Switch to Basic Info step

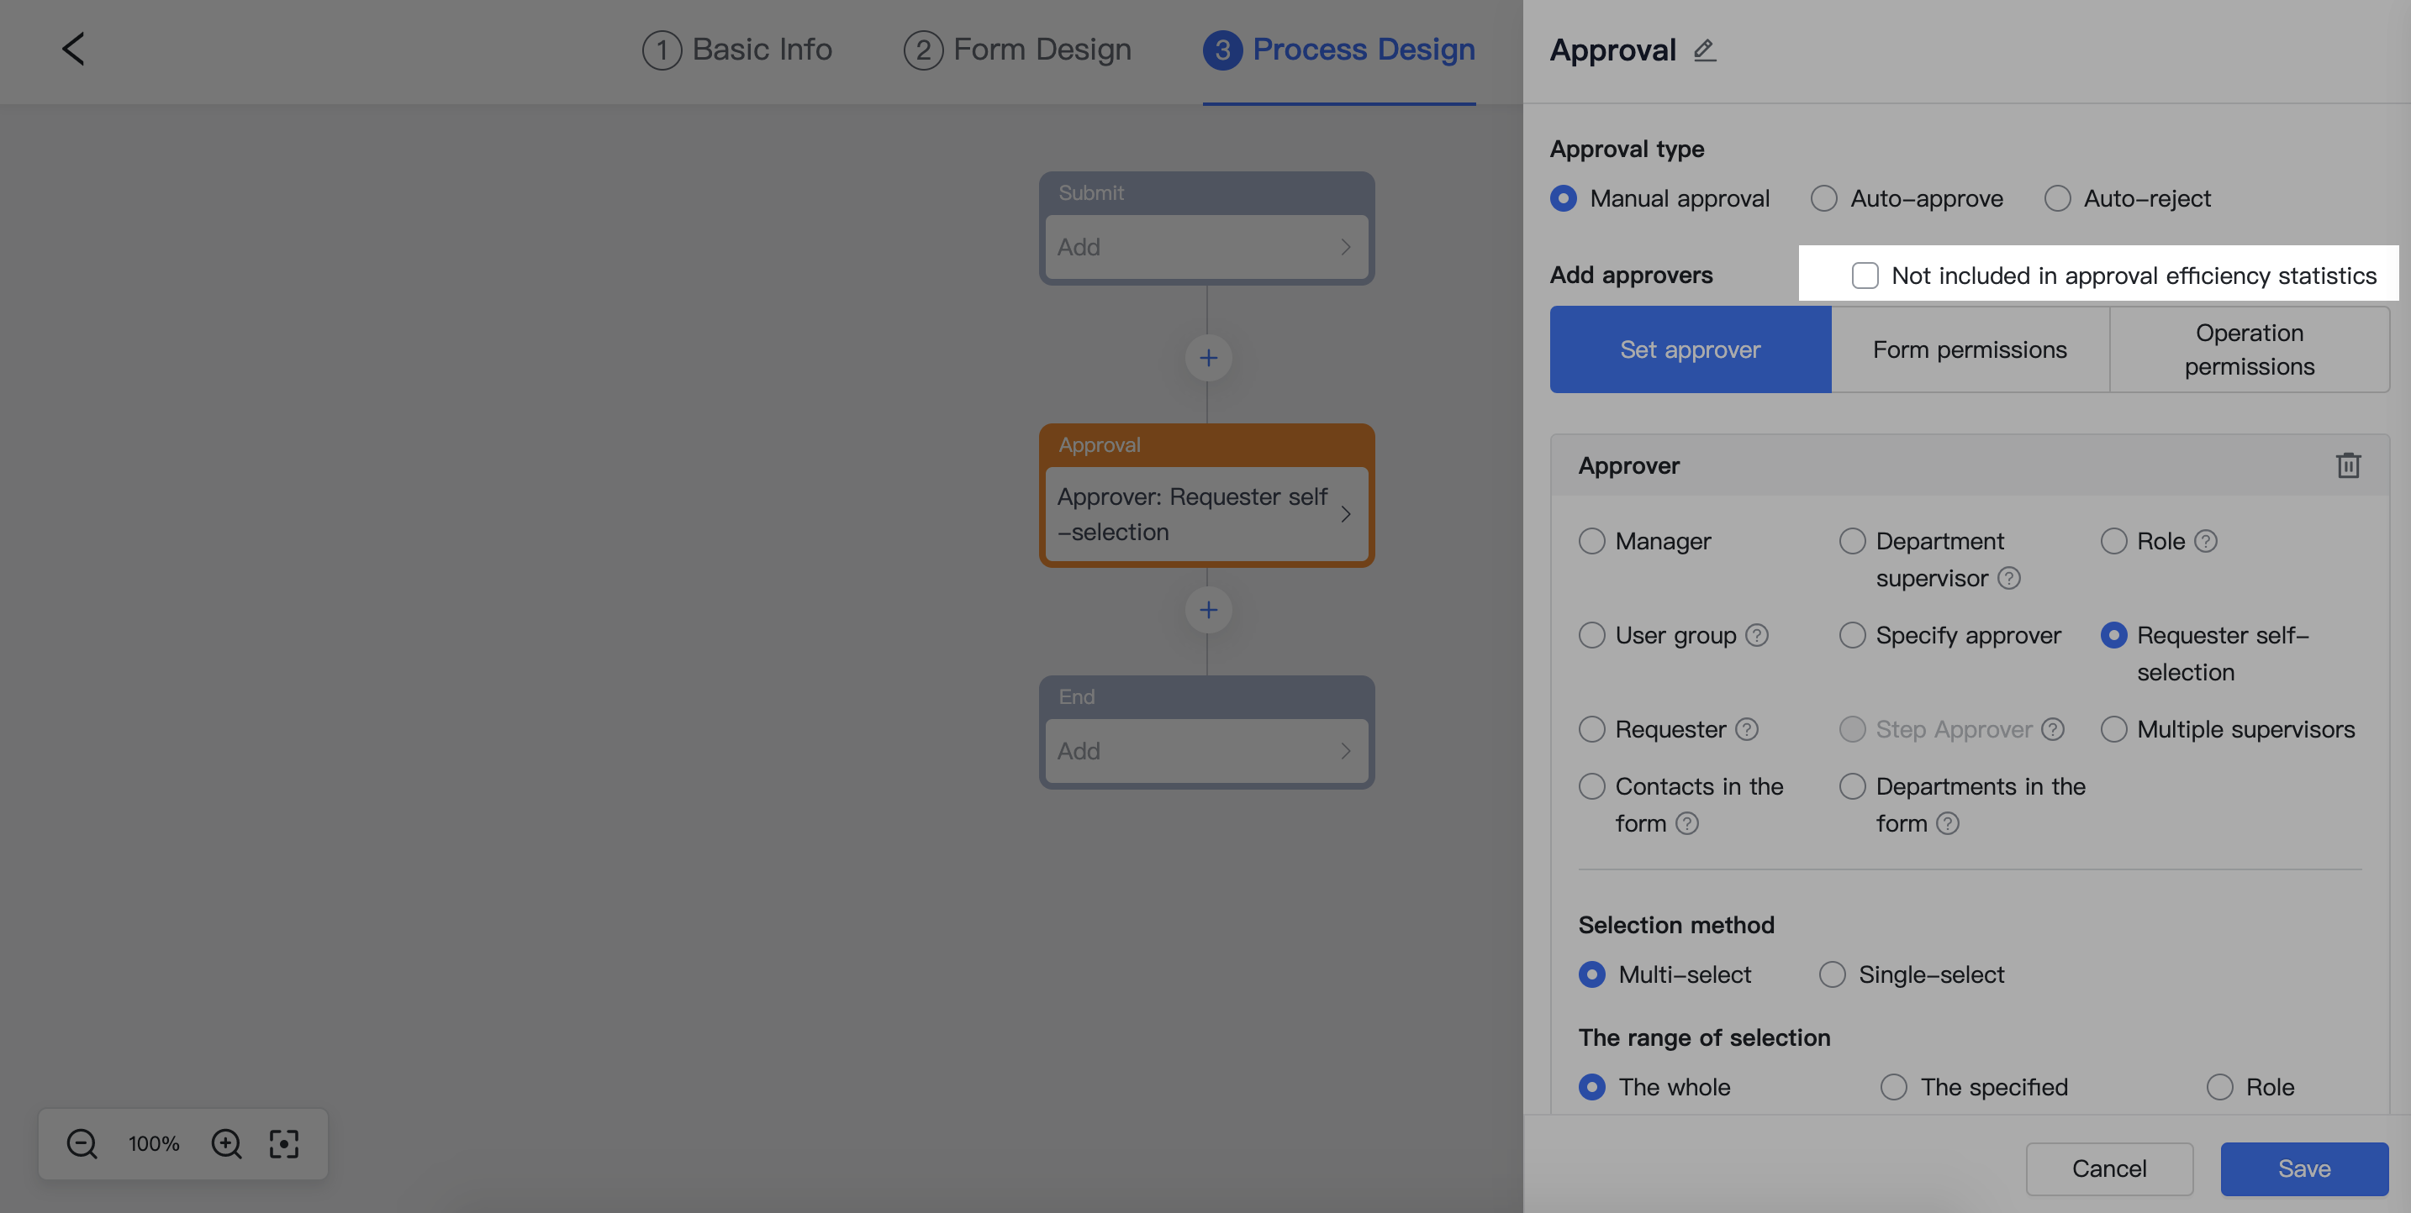click(x=736, y=50)
